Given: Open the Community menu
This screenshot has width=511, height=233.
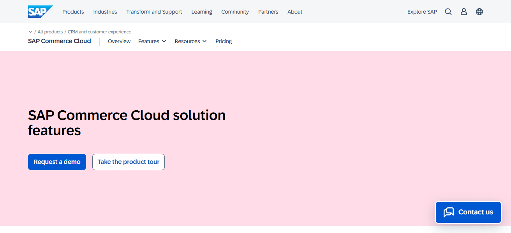Looking at the screenshot, I should pos(235,12).
